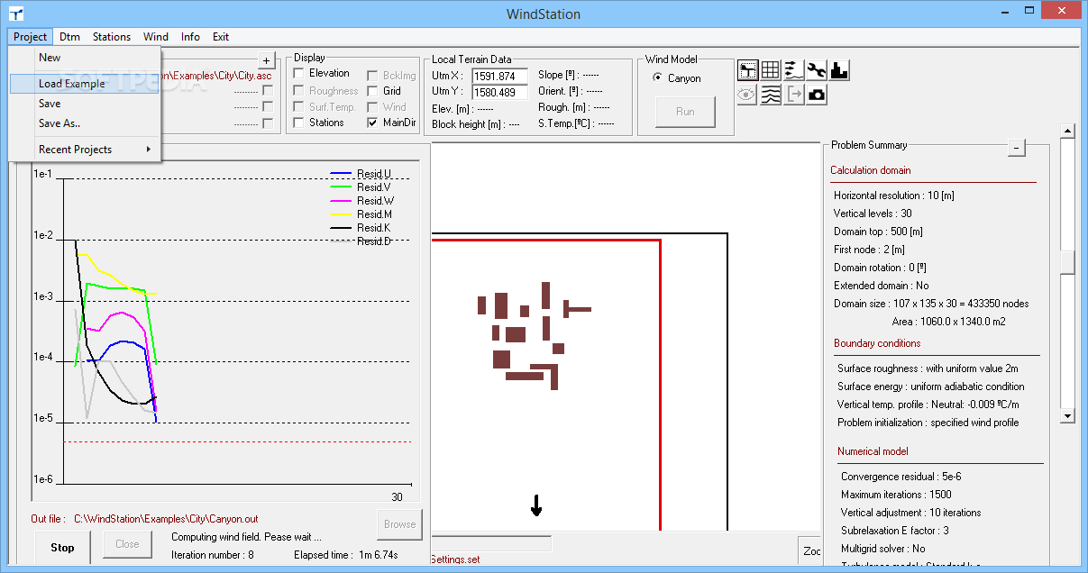
Task: Click the plus button next to City.asc
Action: coord(266,60)
